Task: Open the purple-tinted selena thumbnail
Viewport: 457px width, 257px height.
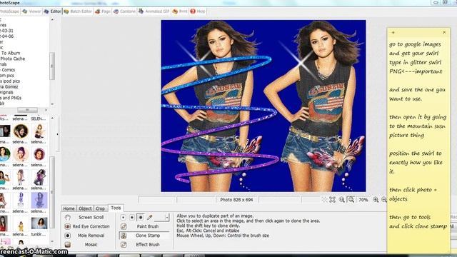Action: (x=39, y=200)
